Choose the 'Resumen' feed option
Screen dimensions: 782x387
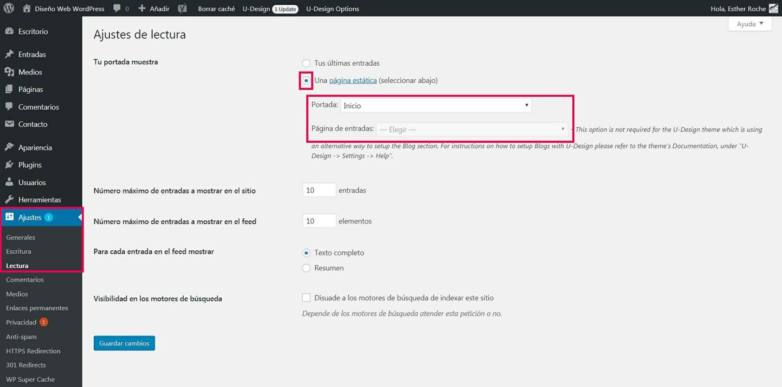click(306, 268)
